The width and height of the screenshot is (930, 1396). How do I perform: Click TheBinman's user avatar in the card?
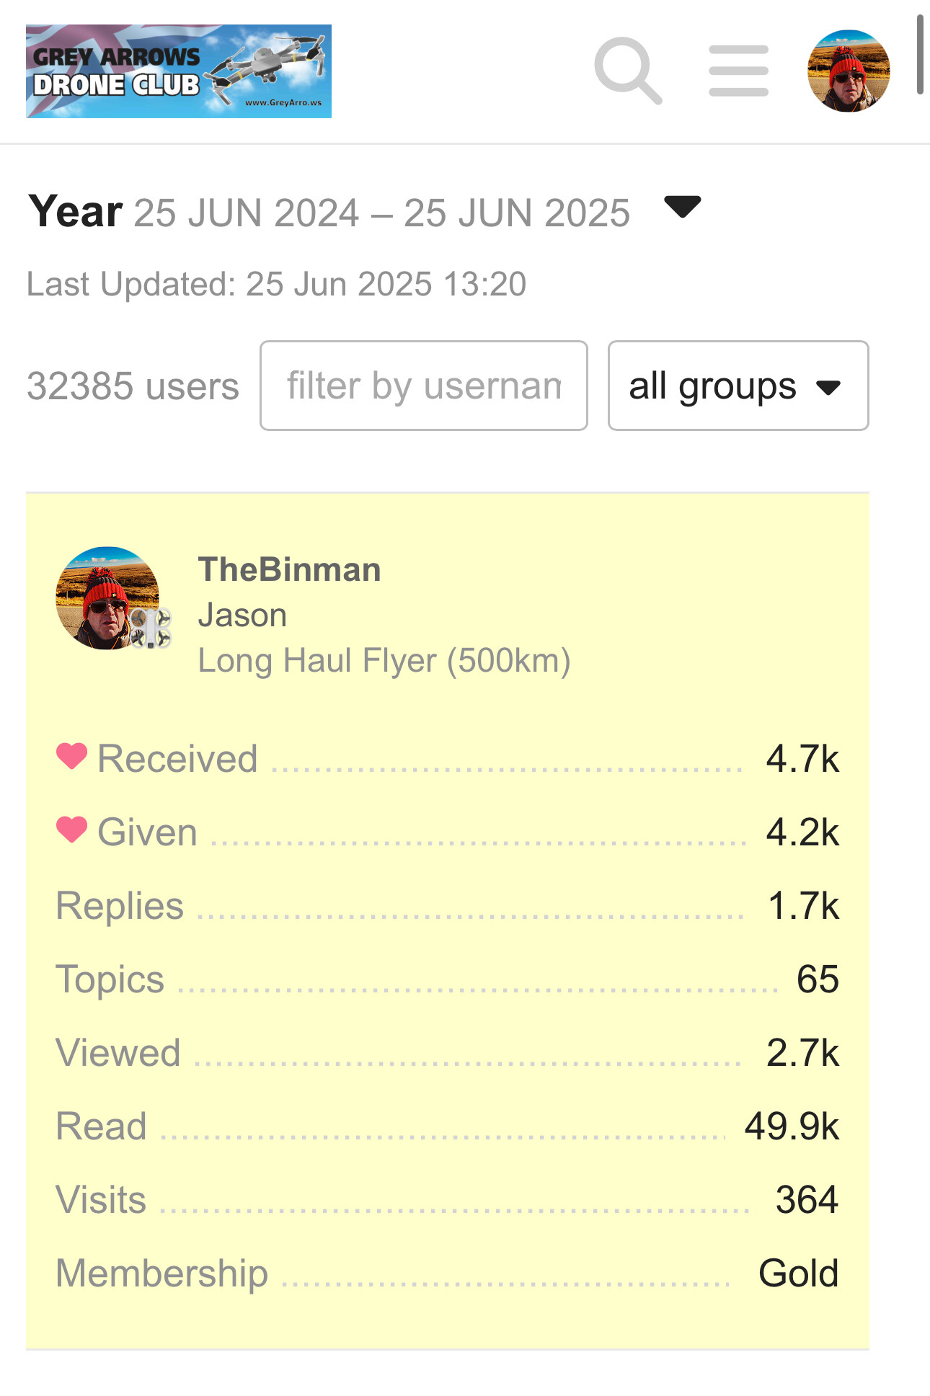pos(108,598)
